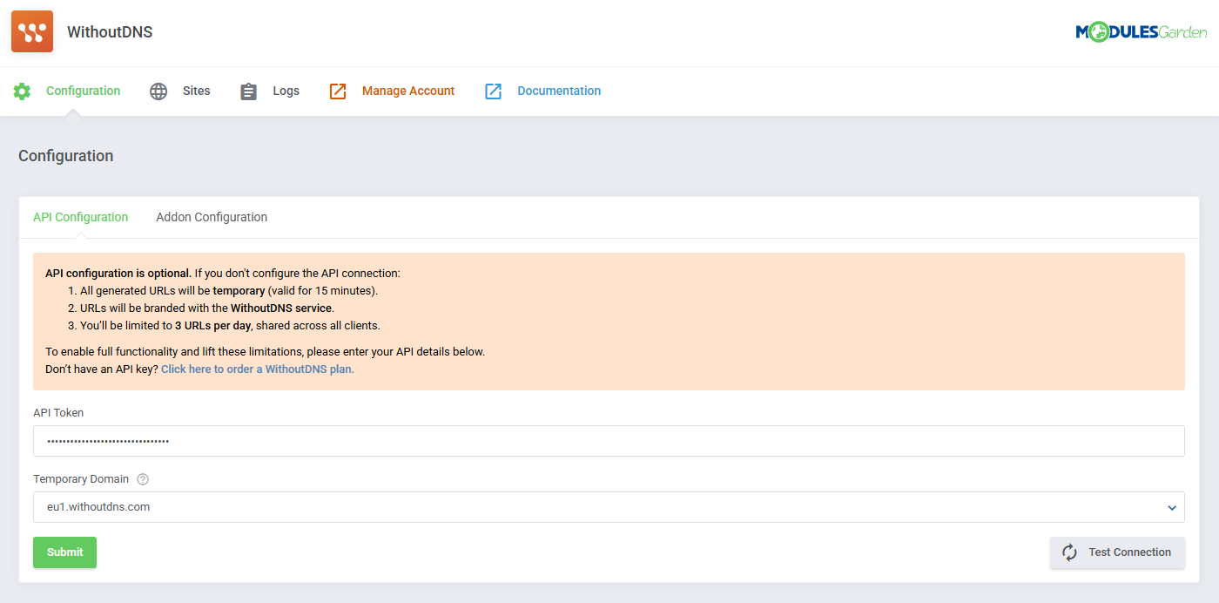Select the API Configuration tab
Screen dimensions: 1219x603
pyautogui.click(x=80, y=217)
